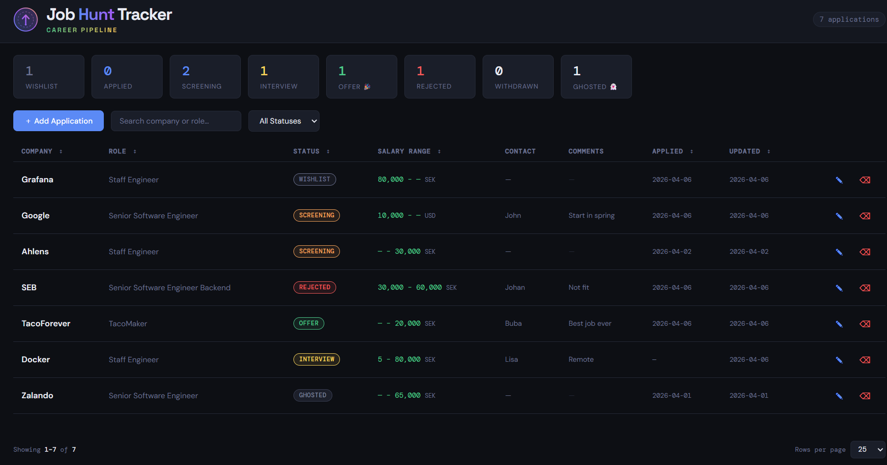
Task: Click the Add Application button
Action: [x=58, y=121]
